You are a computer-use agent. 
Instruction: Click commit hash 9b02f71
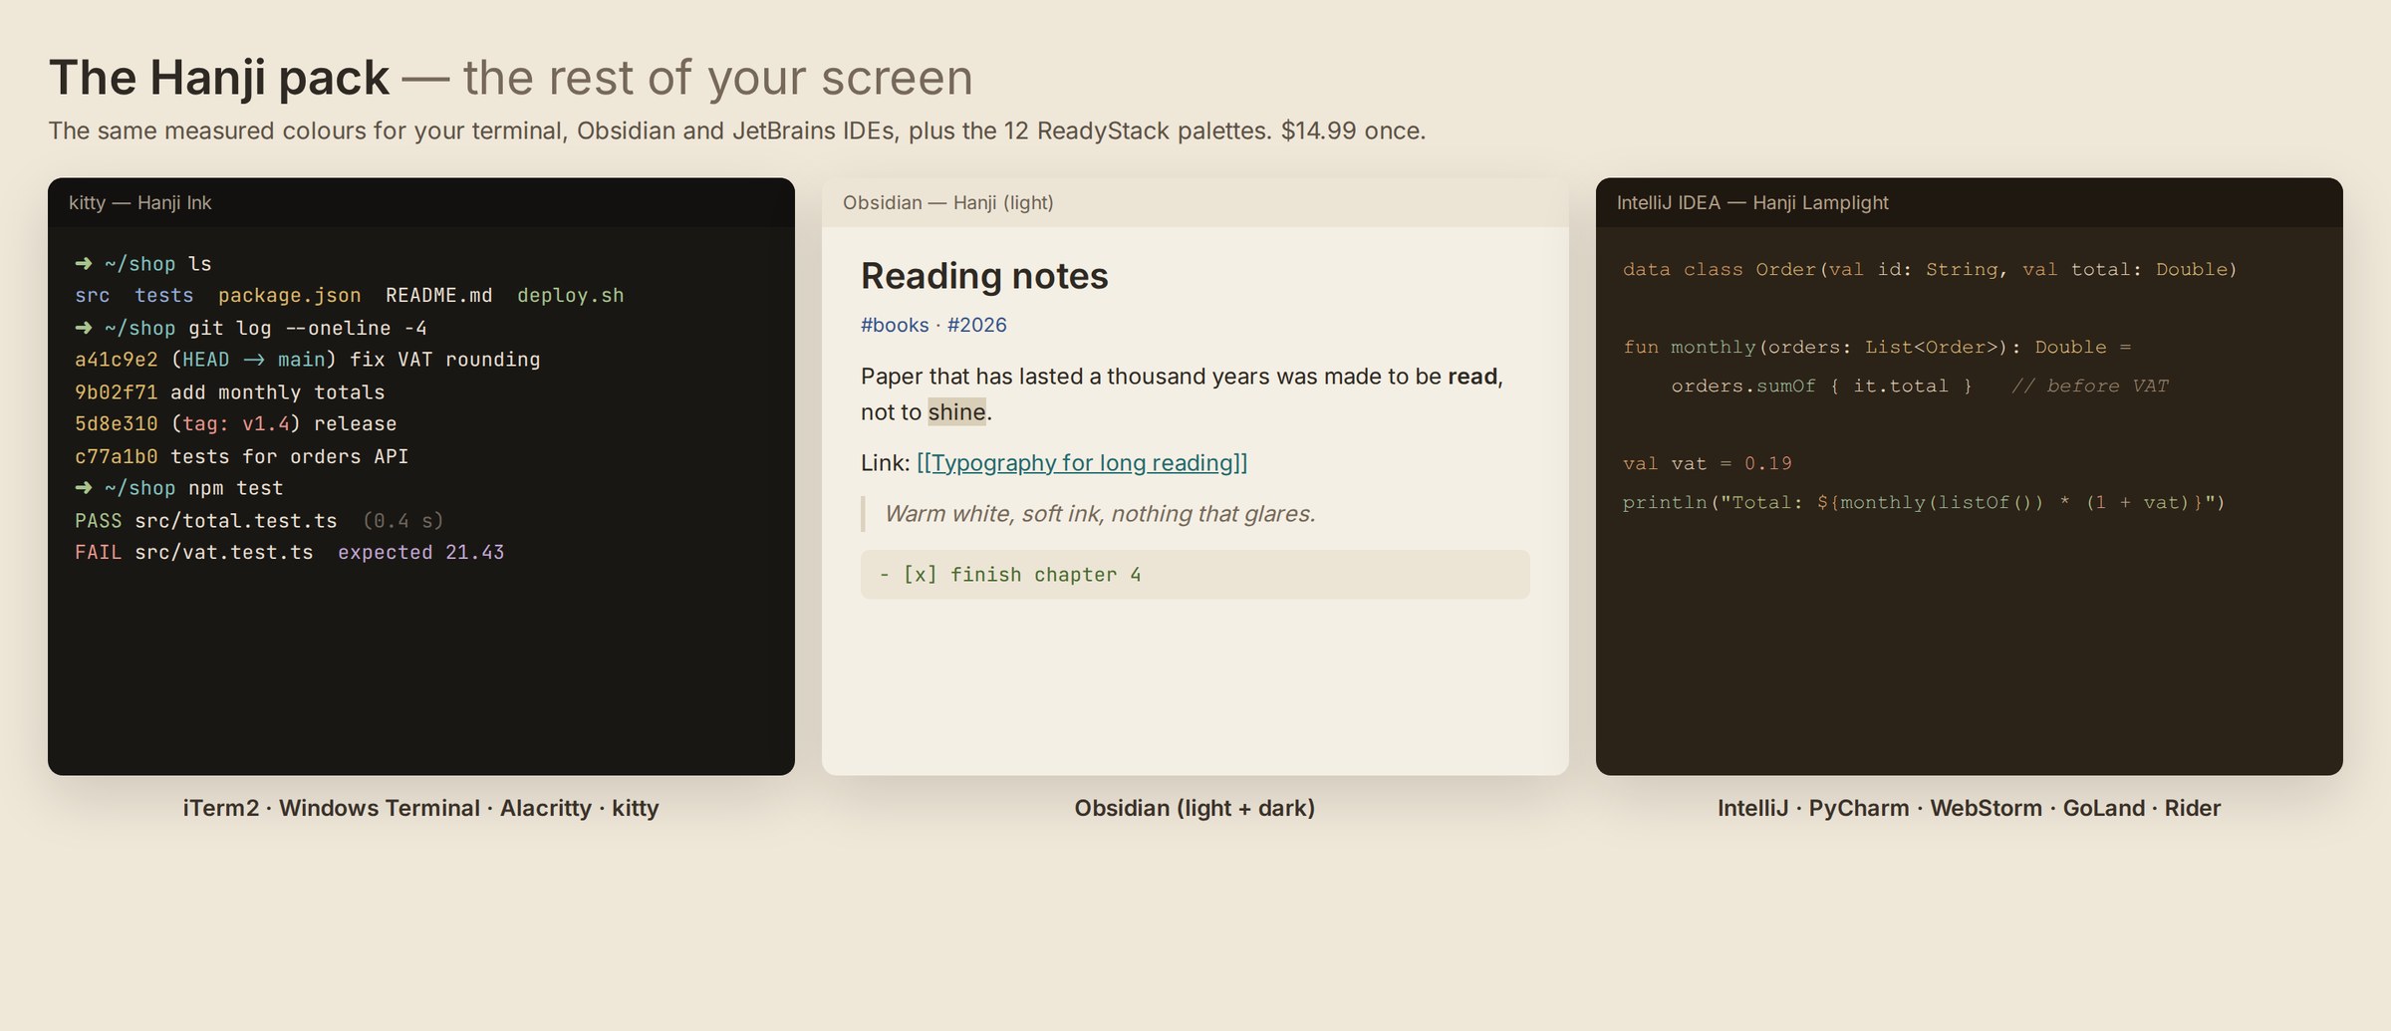pyautogui.click(x=117, y=392)
